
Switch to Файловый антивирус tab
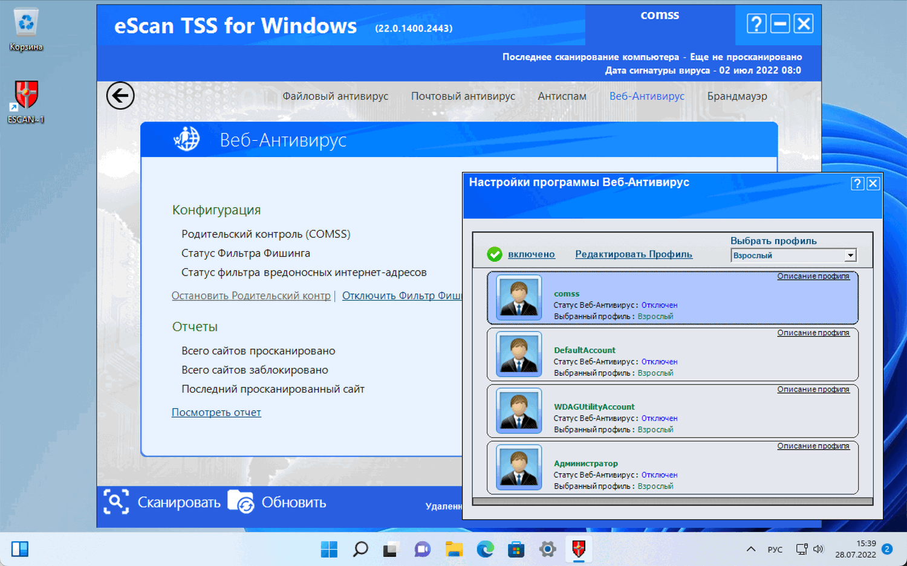coord(336,96)
